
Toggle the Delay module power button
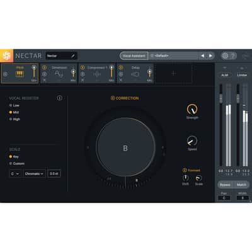121,67
